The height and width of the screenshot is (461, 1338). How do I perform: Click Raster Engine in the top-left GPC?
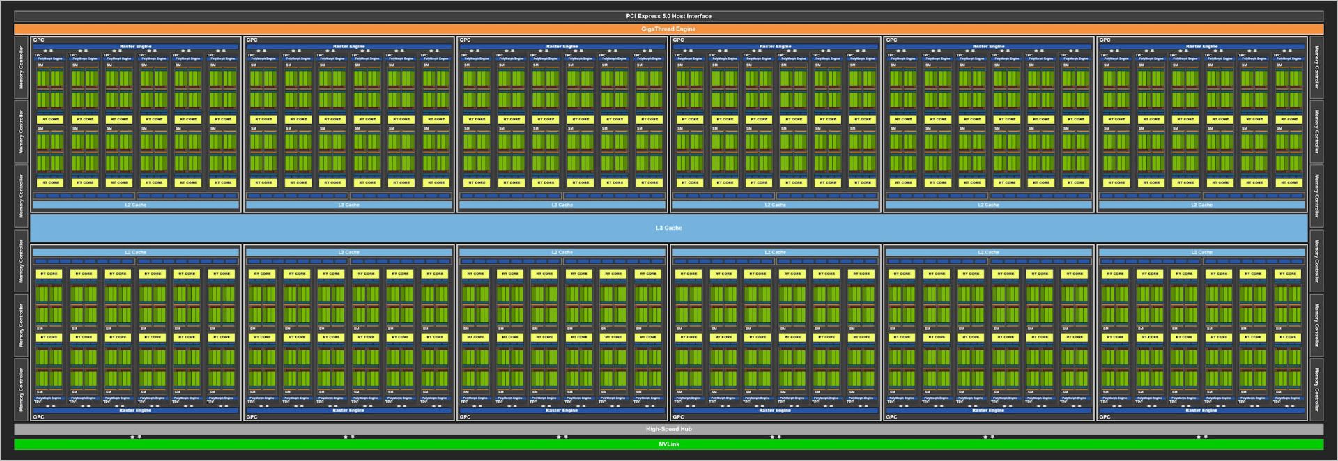point(135,47)
